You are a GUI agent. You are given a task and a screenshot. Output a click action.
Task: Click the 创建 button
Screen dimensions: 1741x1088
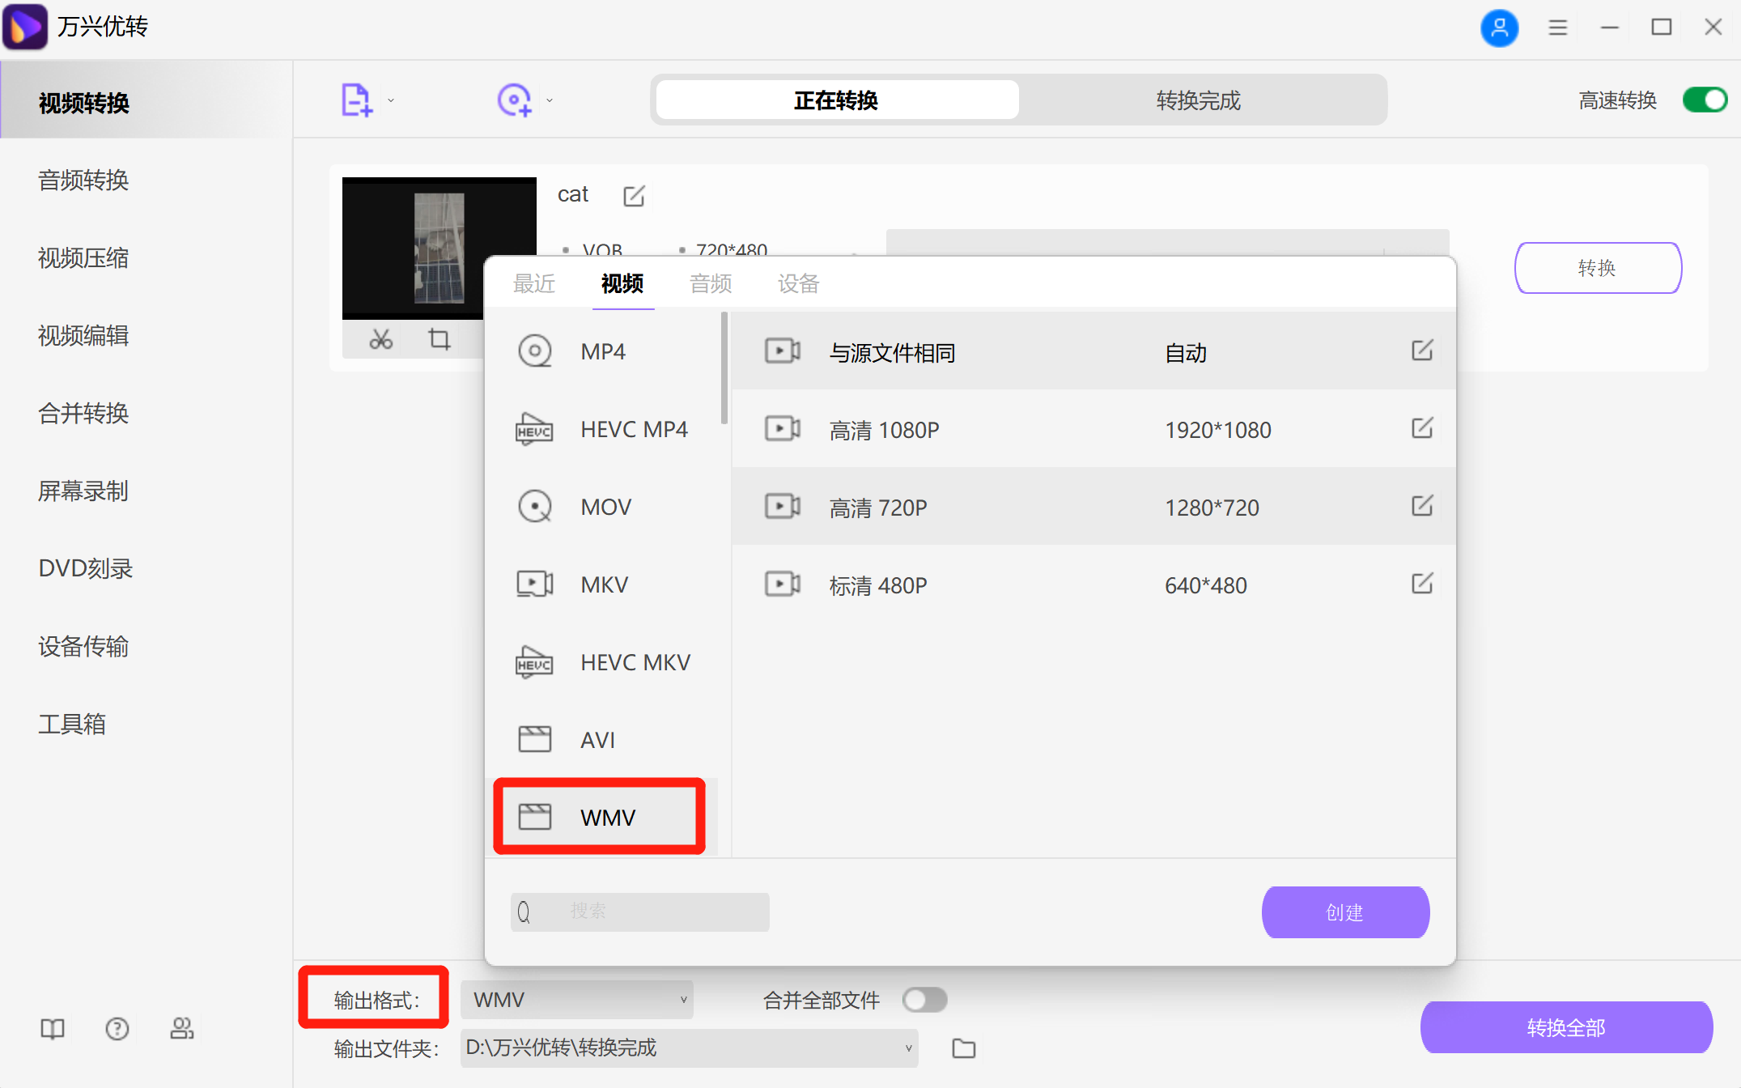pos(1344,912)
